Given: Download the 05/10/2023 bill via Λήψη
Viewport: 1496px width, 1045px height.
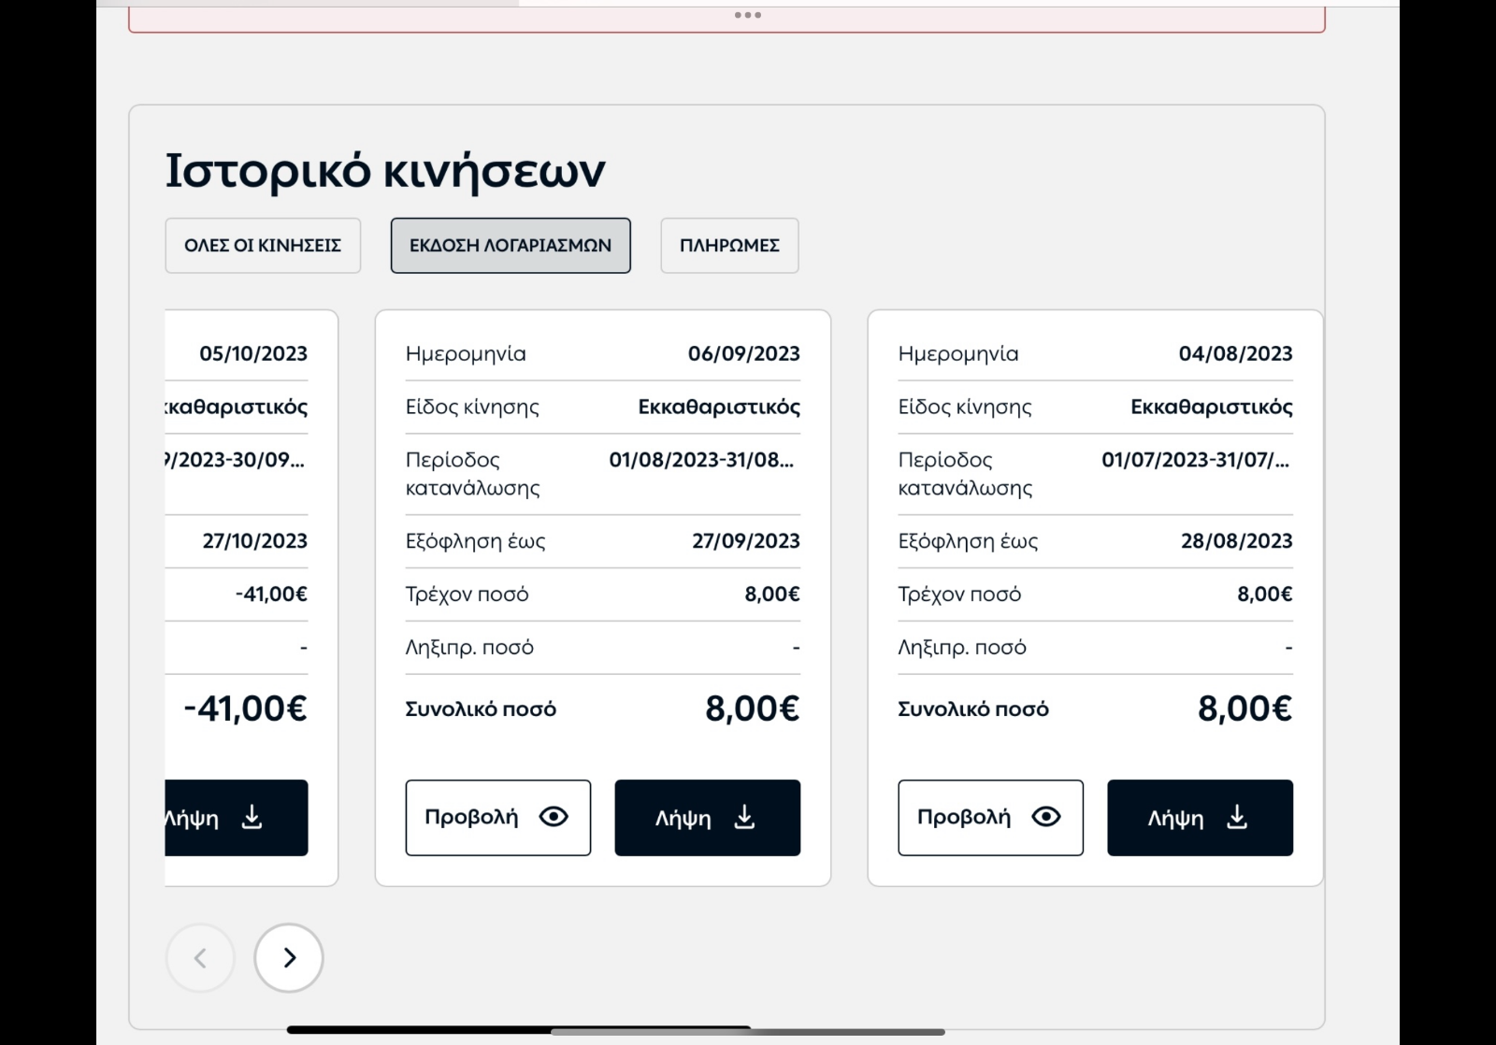Looking at the screenshot, I should 237,818.
